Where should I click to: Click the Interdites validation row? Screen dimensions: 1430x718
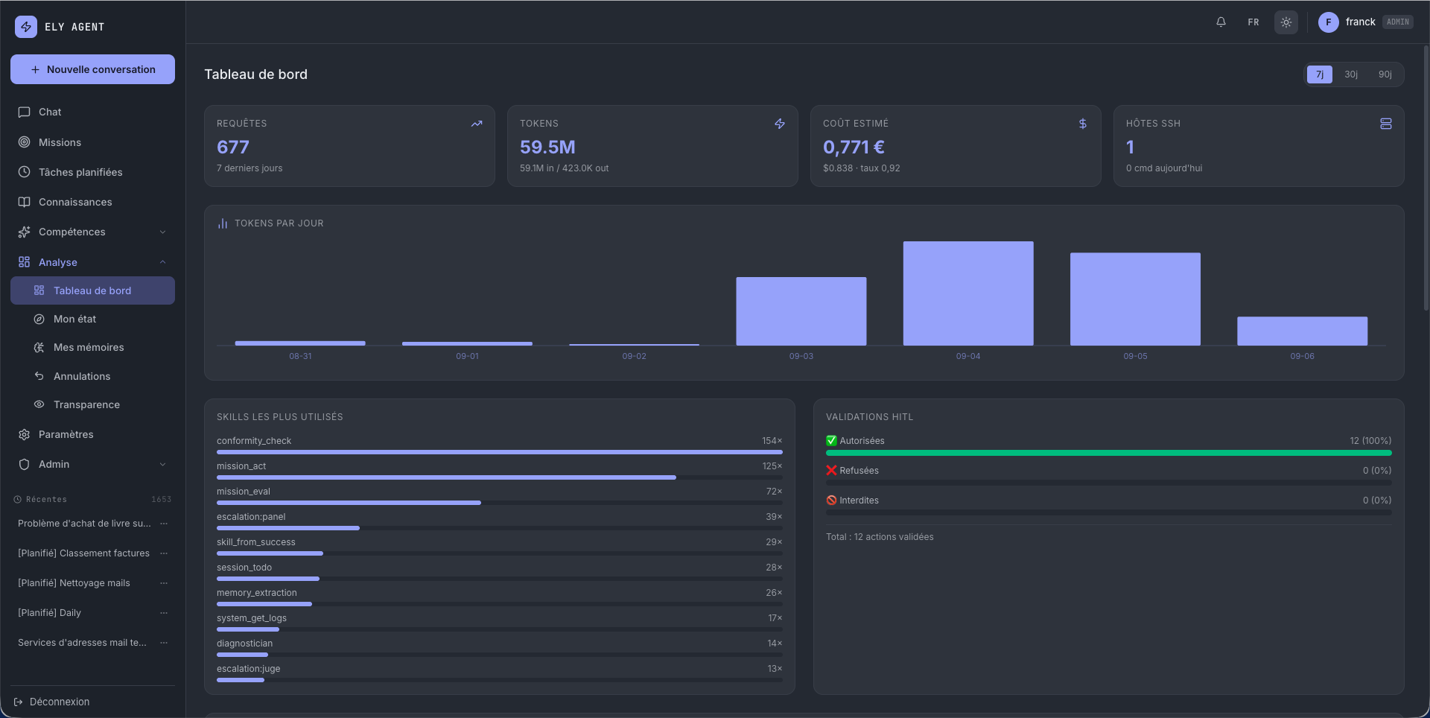tap(1109, 505)
